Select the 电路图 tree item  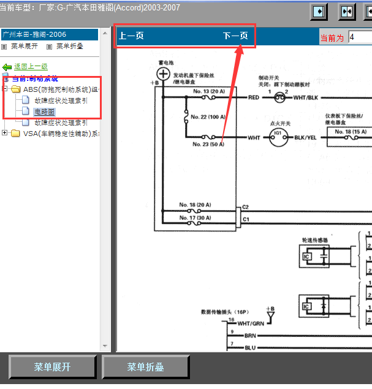pos(44,111)
